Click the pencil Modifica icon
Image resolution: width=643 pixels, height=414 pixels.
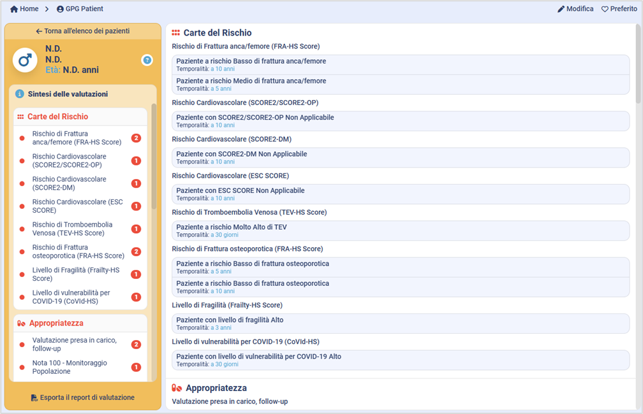(x=561, y=9)
